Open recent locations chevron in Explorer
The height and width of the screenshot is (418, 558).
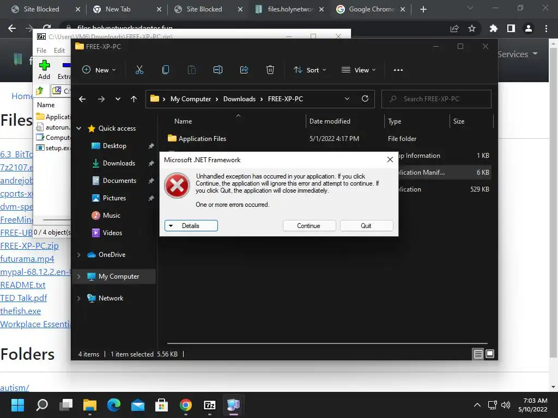tap(118, 99)
